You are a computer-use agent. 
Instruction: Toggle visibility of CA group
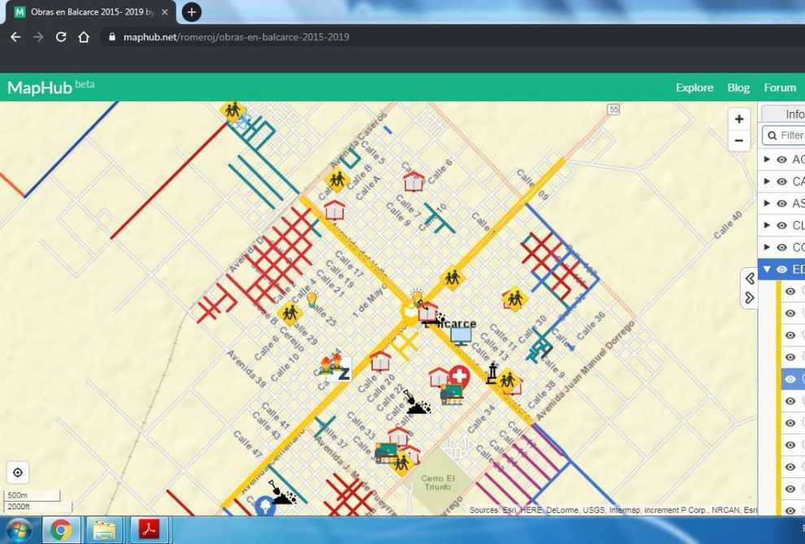pyautogui.click(x=781, y=182)
